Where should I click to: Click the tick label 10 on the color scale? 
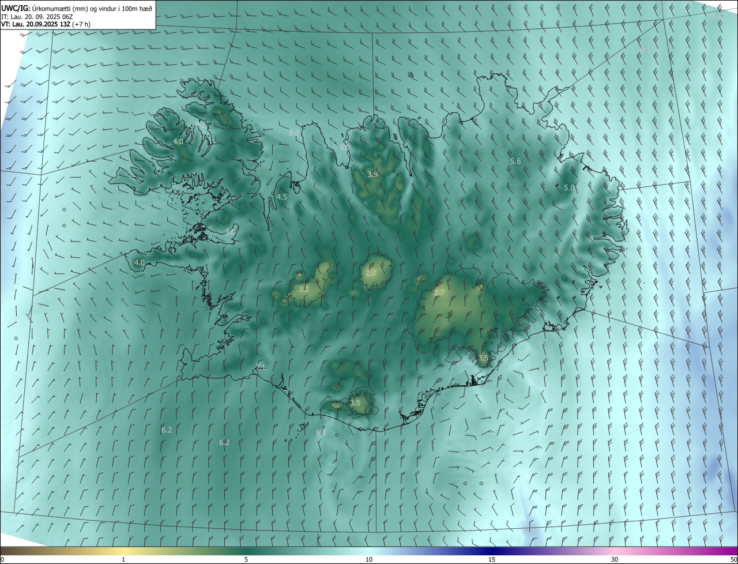[x=369, y=560]
